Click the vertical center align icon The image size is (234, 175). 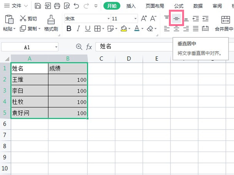click(x=176, y=19)
